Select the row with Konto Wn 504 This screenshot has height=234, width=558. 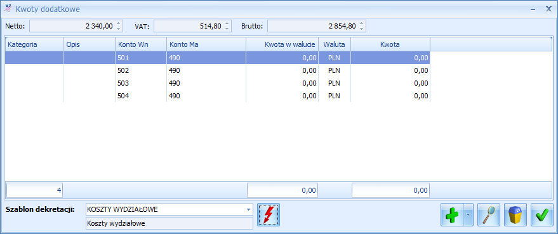pos(218,96)
